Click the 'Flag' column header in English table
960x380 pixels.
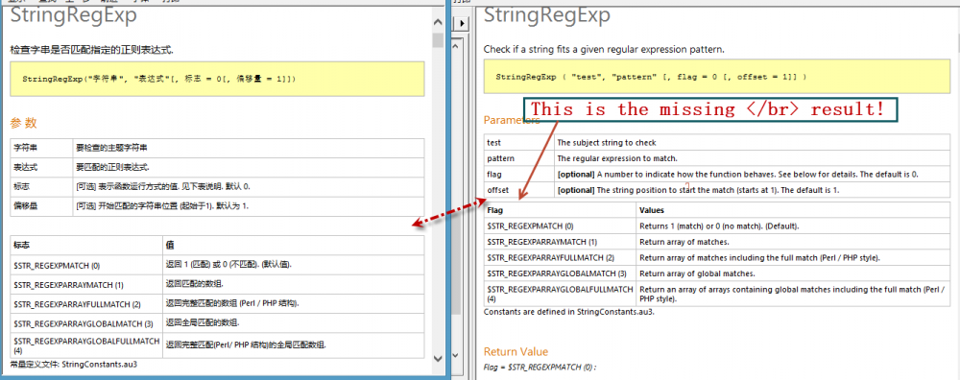pos(560,210)
